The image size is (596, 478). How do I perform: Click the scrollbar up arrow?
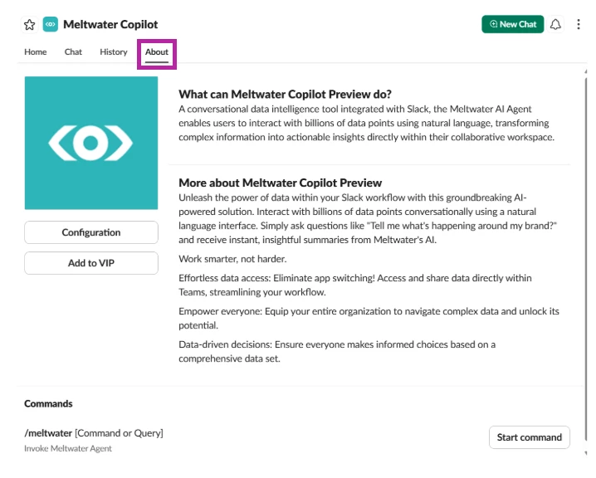[585, 71]
